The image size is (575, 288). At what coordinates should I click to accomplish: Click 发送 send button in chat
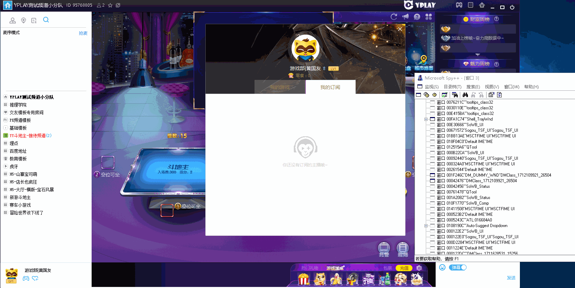click(x=511, y=278)
